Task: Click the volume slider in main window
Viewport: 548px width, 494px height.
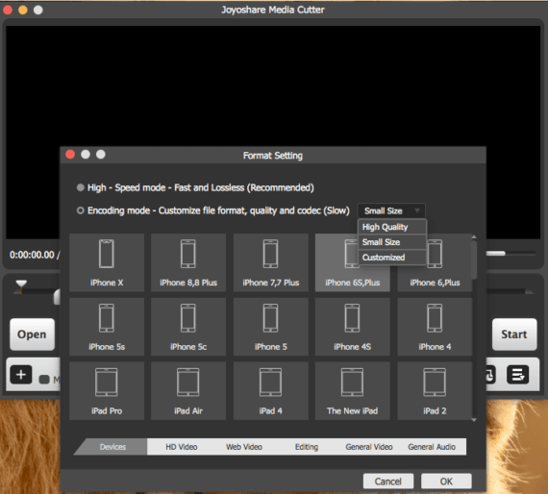Action: click(x=511, y=254)
